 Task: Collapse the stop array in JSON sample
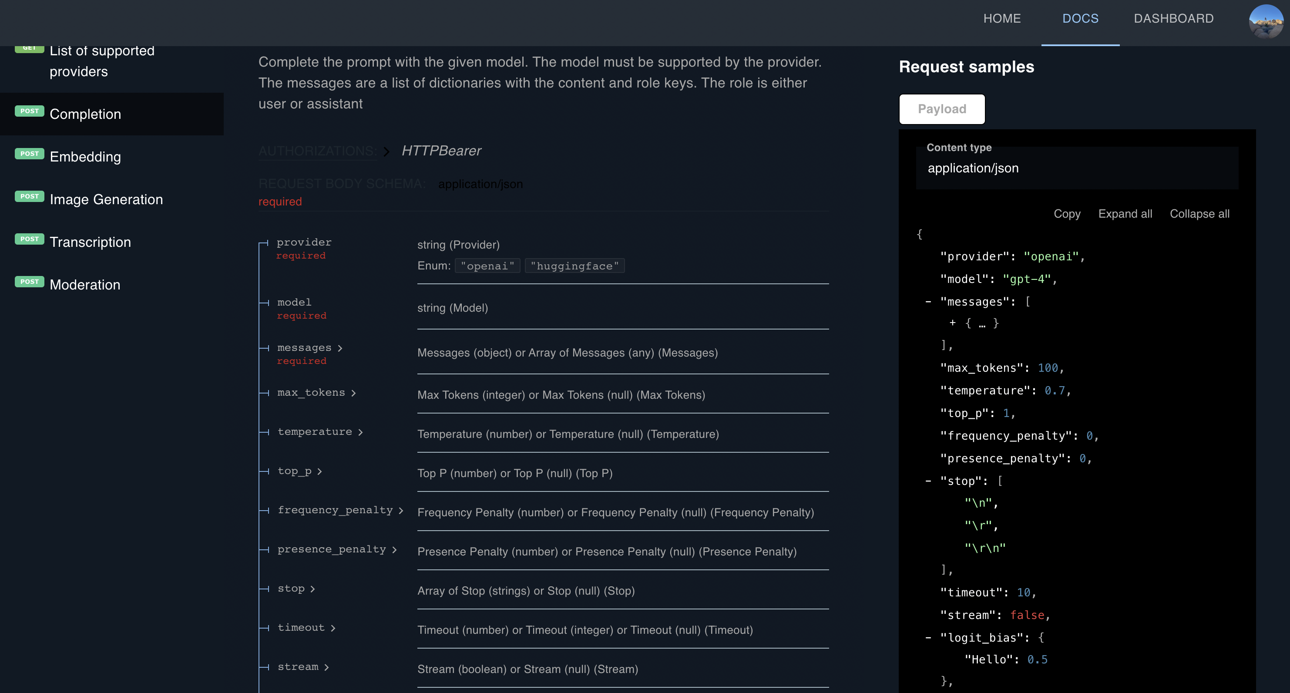928,481
